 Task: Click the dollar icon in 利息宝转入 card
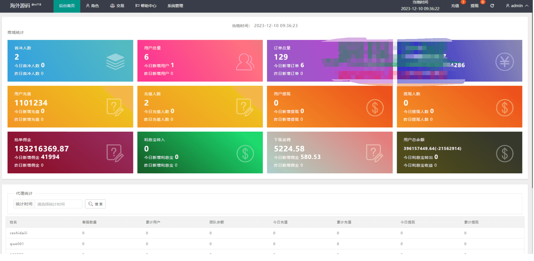point(245,154)
